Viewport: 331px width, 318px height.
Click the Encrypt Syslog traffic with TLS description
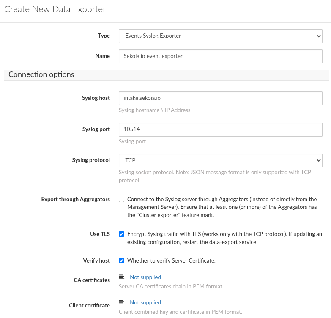[224, 238]
